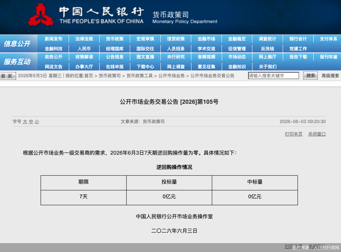Open 政务公开 under 服务互动
The image size is (341, 252).
click(x=53, y=57)
